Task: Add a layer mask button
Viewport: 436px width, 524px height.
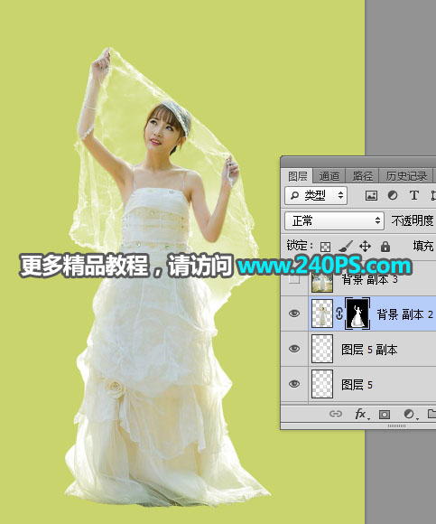Action: [x=385, y=415]
